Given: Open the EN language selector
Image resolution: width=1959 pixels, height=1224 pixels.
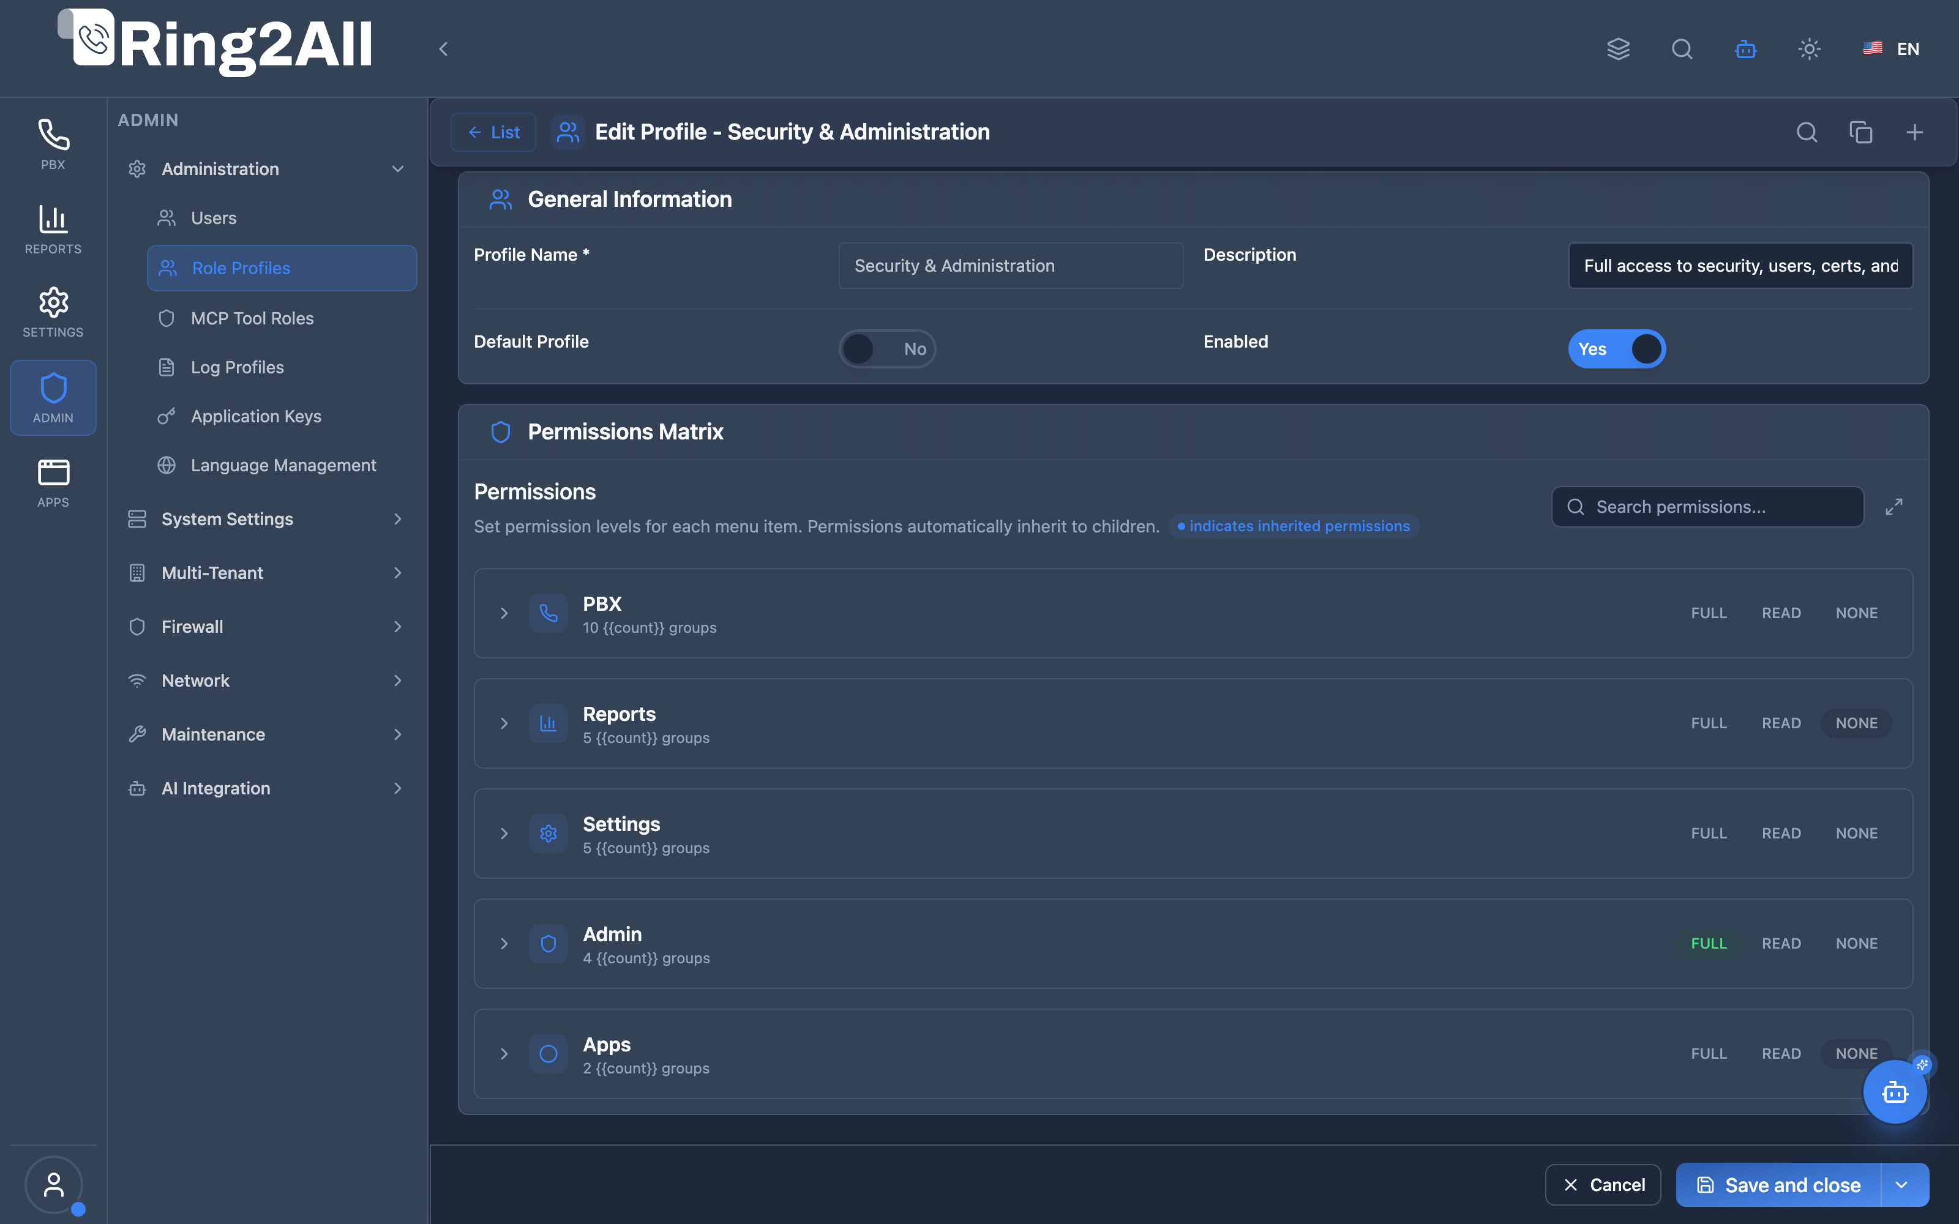Looking at the screenshot, I should coord(1891,48).
